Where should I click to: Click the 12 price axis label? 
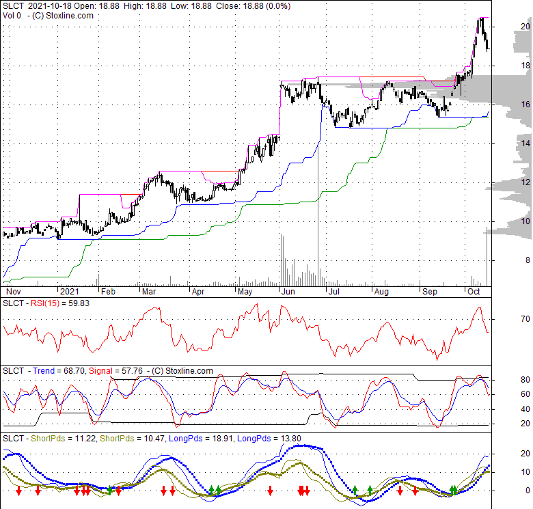(525, 182)
